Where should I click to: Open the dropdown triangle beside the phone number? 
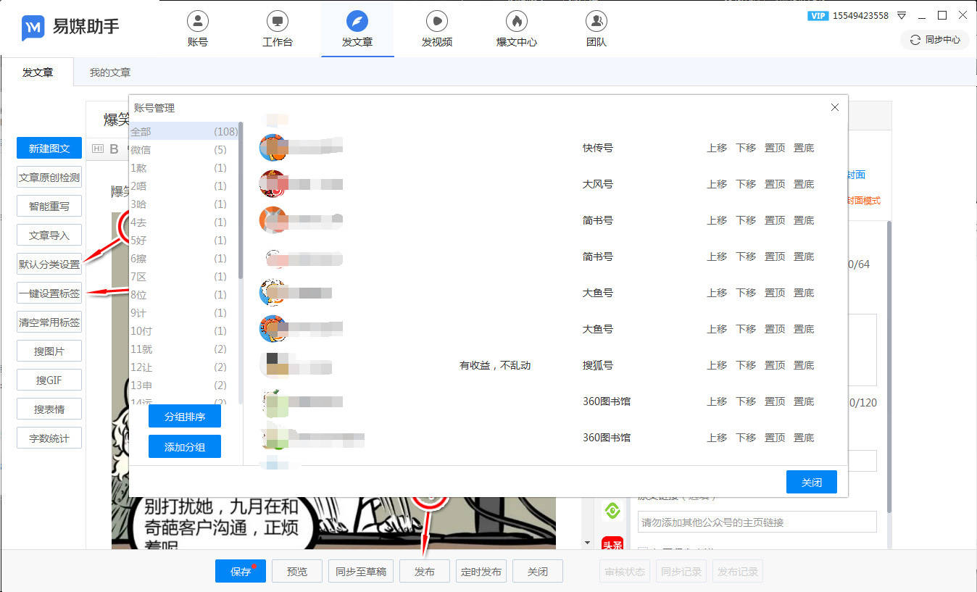(x=902, y=15)
